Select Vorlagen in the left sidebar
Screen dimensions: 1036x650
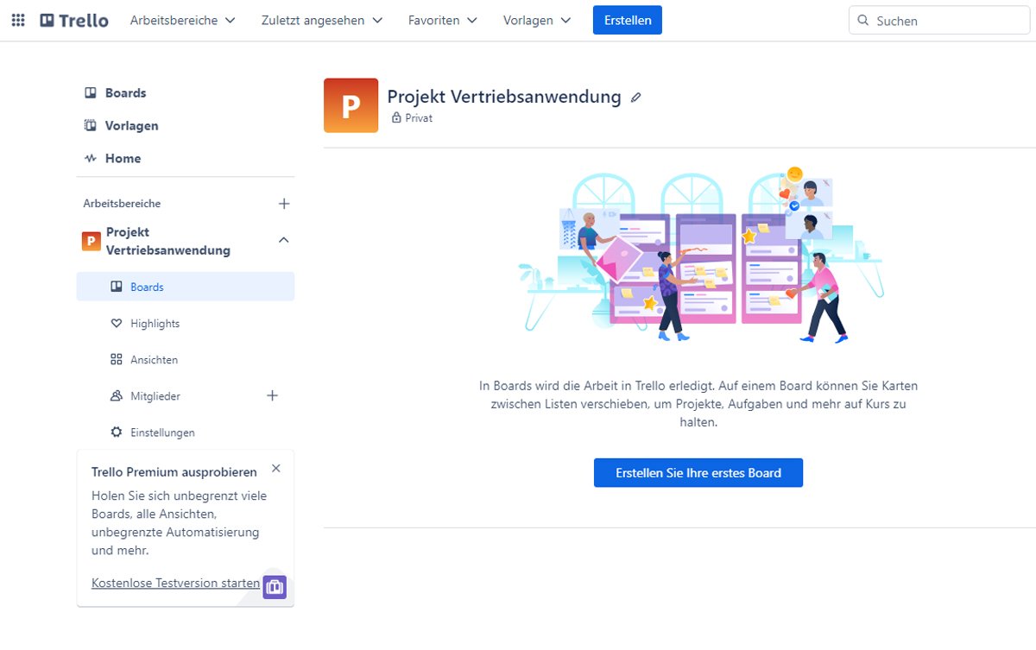(131, 125)
